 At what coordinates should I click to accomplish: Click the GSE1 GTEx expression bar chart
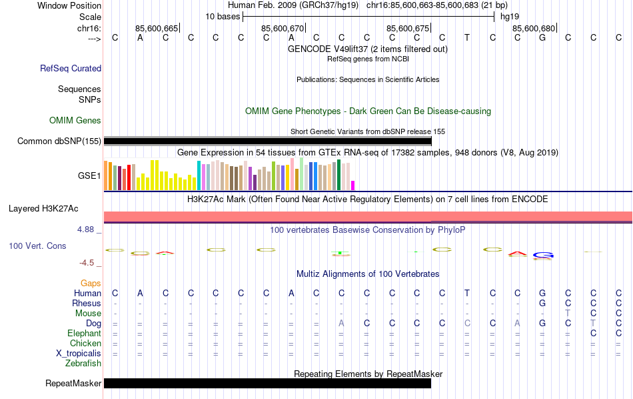click(229, 174)
